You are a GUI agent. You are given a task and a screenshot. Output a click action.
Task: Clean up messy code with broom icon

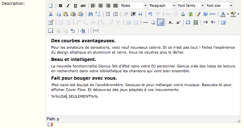(x=198, y=14)
